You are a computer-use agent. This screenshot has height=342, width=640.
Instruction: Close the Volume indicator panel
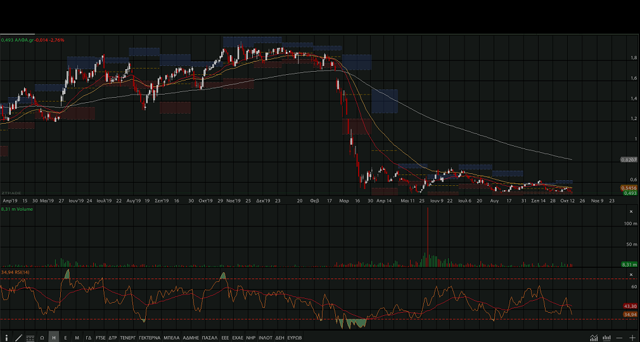(x=630, y=211)
